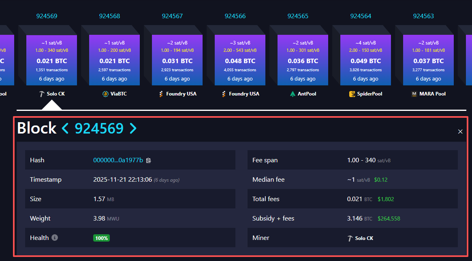This screenshot has height=261, width=472.
Task: Open the block hash 000000...0a1977b link
Action: pyautogui.click(x=118, y=160)
